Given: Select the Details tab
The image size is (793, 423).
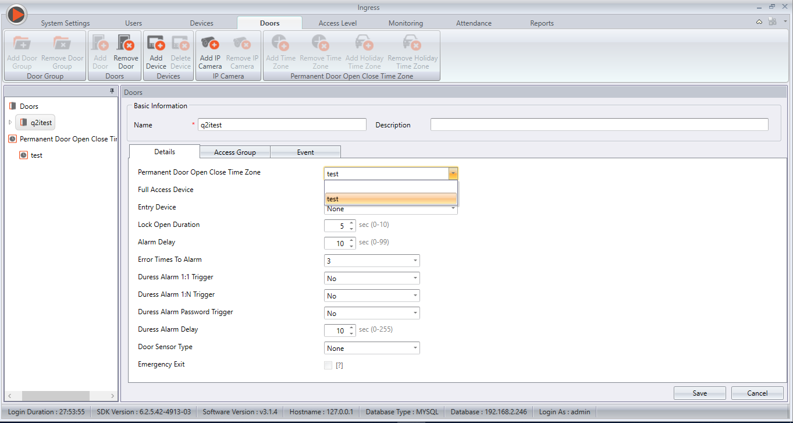Looking at the screenshot, I should click(164, 151).
